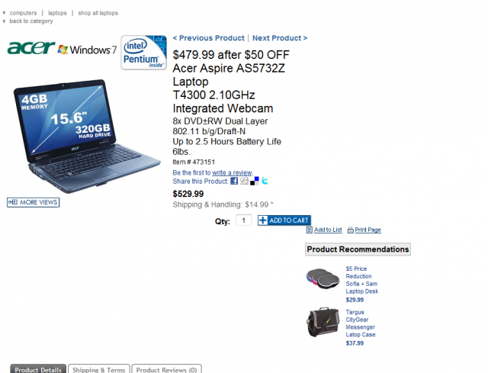Focus the Qty quantity field
The height and width of the screenshot is (373, 488).
pyautogui.click(x=244, y=220)
